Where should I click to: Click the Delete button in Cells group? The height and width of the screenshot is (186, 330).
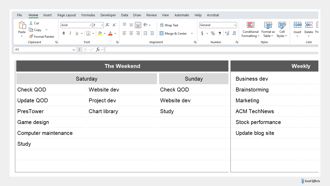pos(309,29)
